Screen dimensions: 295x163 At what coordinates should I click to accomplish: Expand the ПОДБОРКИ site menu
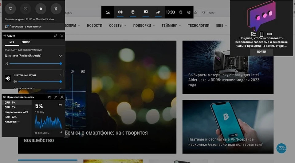click(x=144, y=26)
